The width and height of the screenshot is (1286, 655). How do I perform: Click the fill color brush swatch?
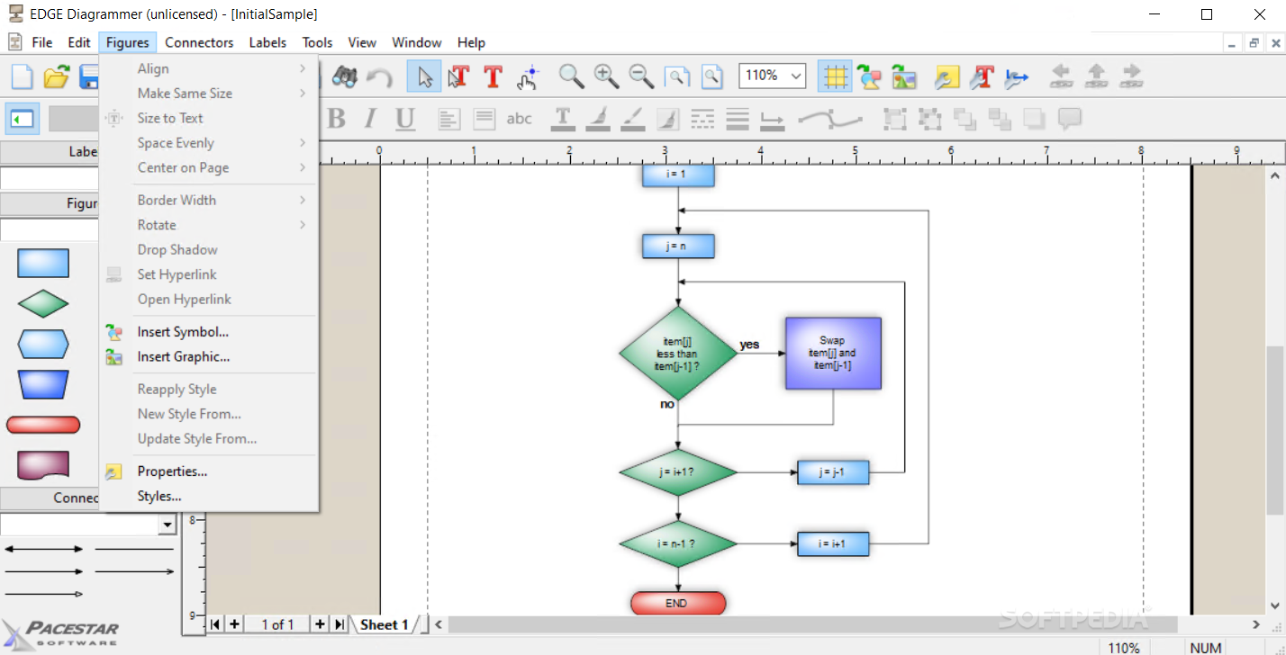click(598, 119)
